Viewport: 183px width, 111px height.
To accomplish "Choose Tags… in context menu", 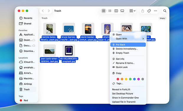I will coord(128,83).
